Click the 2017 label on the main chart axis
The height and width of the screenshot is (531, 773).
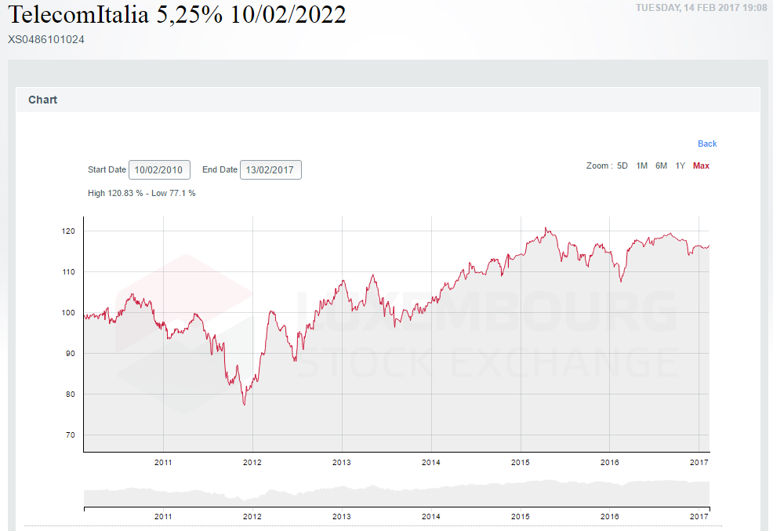tap(699, 463)
